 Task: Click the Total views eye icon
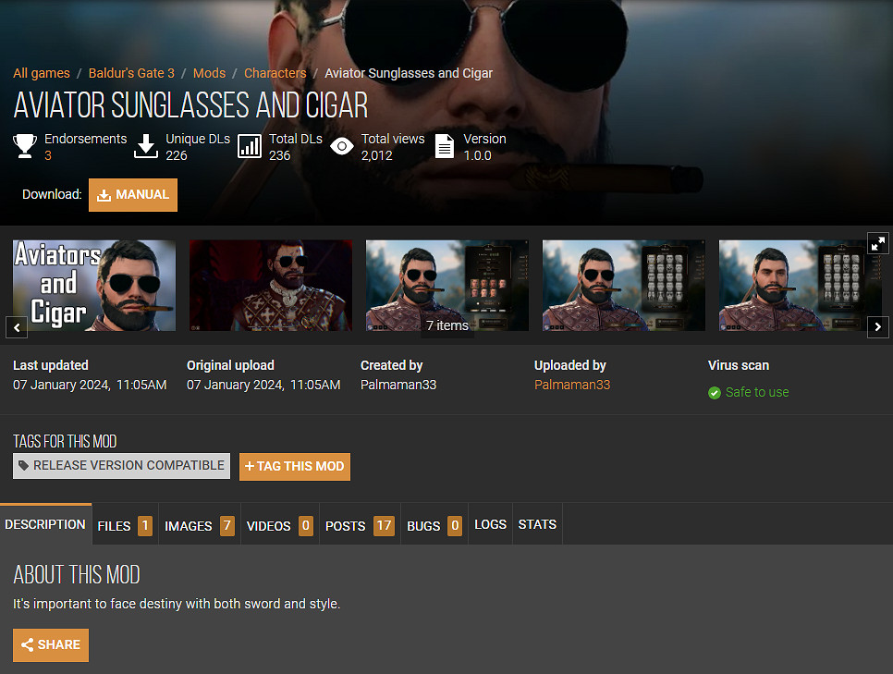pos(342,146)
